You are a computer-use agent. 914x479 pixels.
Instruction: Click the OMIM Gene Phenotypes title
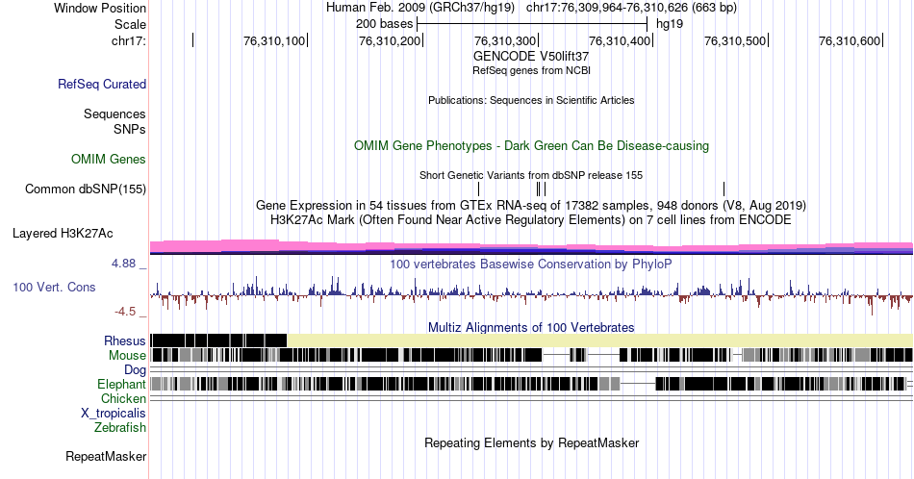pos(532,145)
